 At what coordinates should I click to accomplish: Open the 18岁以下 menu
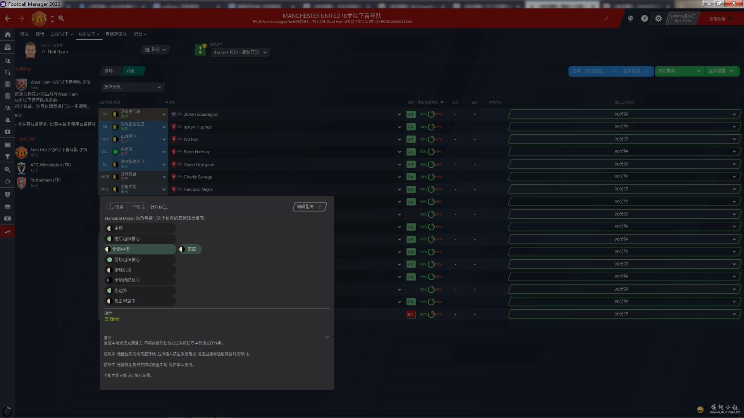click(89, 34)
